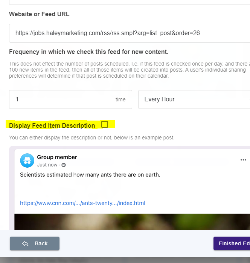Click the 'Website or Feed URL' label
Screen dimensions: 250x263
39,14
